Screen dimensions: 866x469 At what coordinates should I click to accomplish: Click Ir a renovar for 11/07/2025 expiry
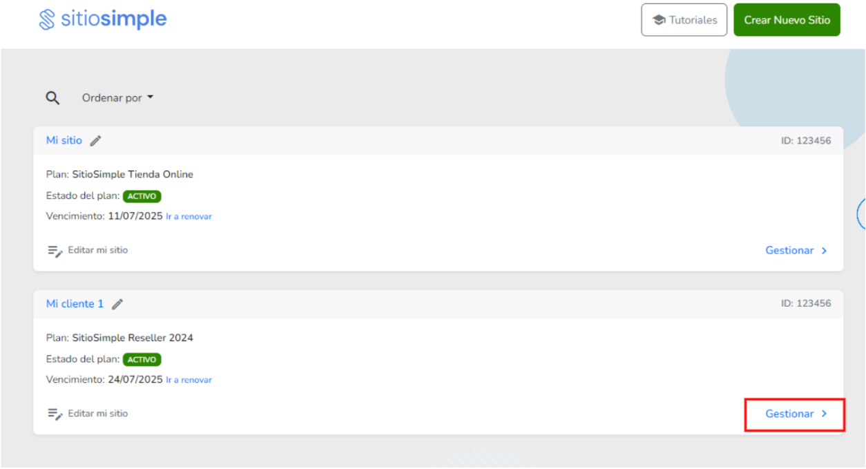[189, 216]
